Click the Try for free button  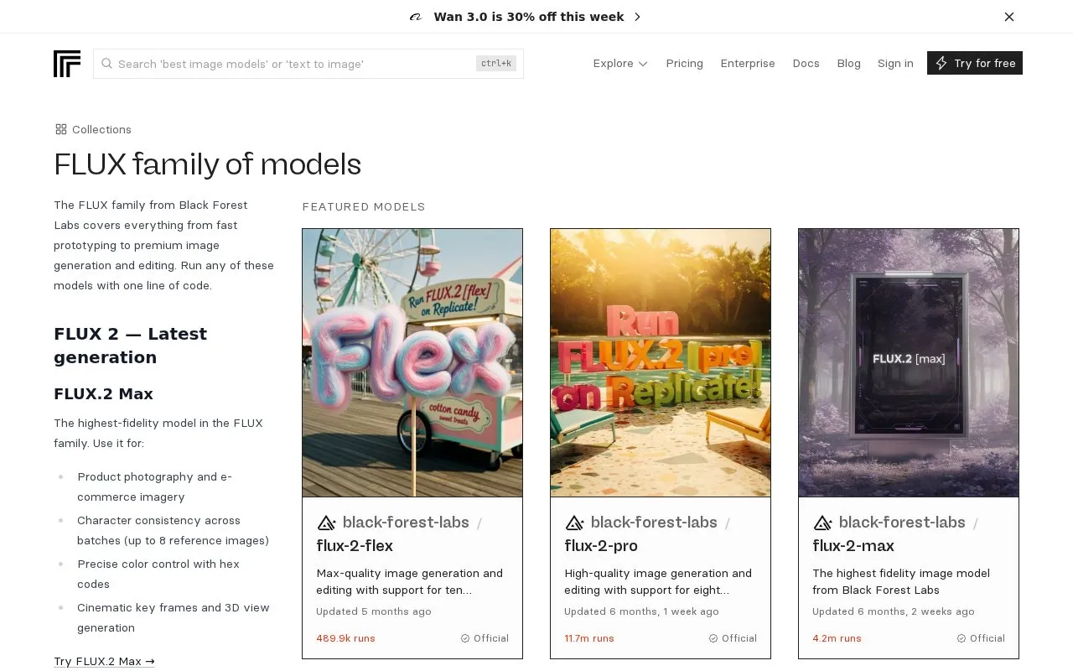pyautogui.click(x=975, y=63)
